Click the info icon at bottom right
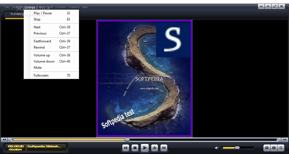This screenshot has height=154, width=289. point(274,148)
